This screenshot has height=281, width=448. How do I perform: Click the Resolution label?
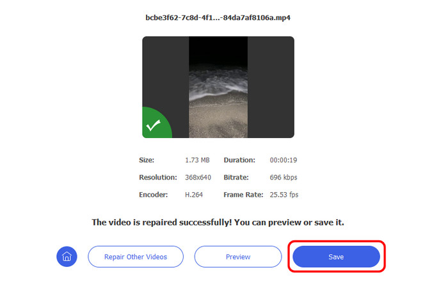pyautogui.click(x=158, y=178)
